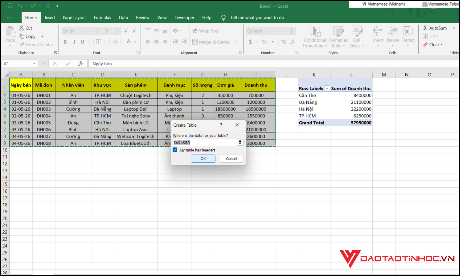The height and width of the screenshot is (276, 460).
Task: Open the Font size dropdown
Action: (118, 31)
